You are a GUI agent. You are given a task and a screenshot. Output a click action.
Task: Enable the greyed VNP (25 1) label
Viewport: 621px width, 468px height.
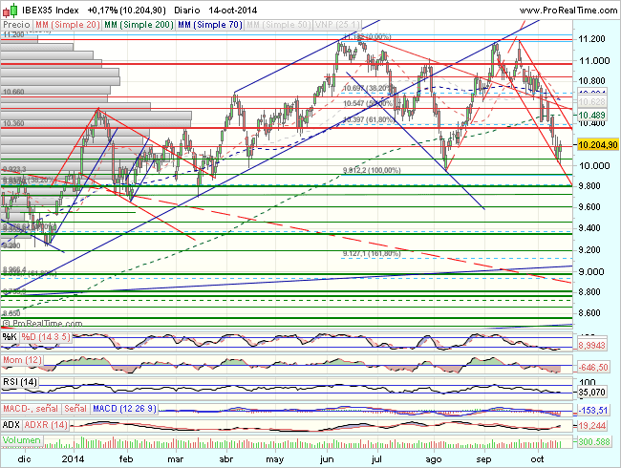[x=337, y=25]
